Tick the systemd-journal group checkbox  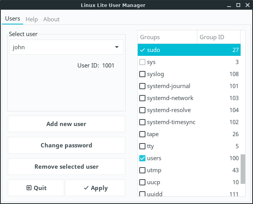(x=142, y=86)
